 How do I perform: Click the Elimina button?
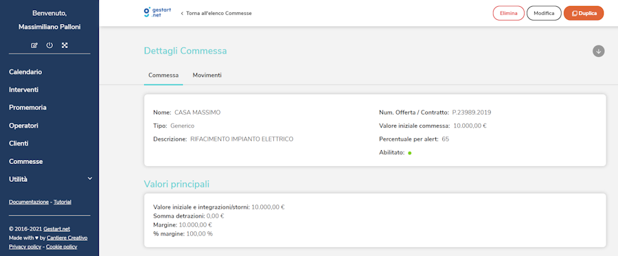click(508, 13)
